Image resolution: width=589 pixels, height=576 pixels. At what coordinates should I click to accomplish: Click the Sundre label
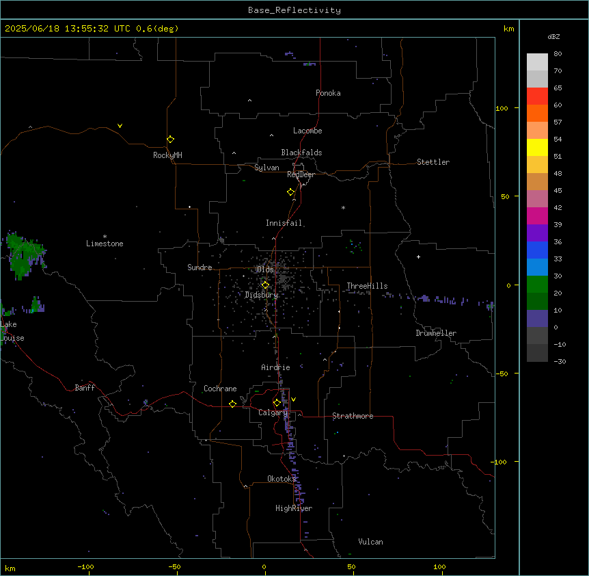tap(200, 267)
